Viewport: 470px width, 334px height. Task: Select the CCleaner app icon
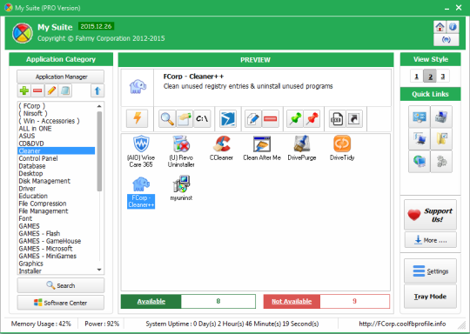click(x=222, y=148)
